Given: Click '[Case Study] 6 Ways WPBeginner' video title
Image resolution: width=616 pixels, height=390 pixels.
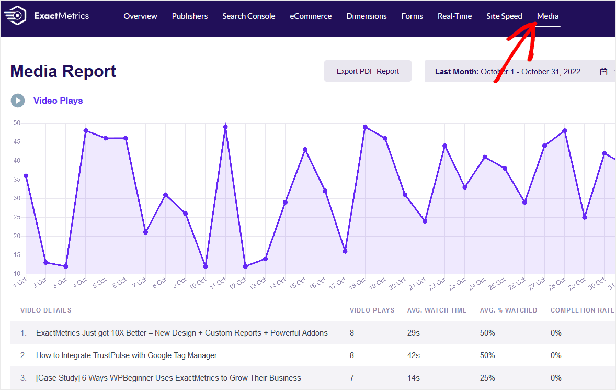Looking at the screenshot, I should [168, 378].
